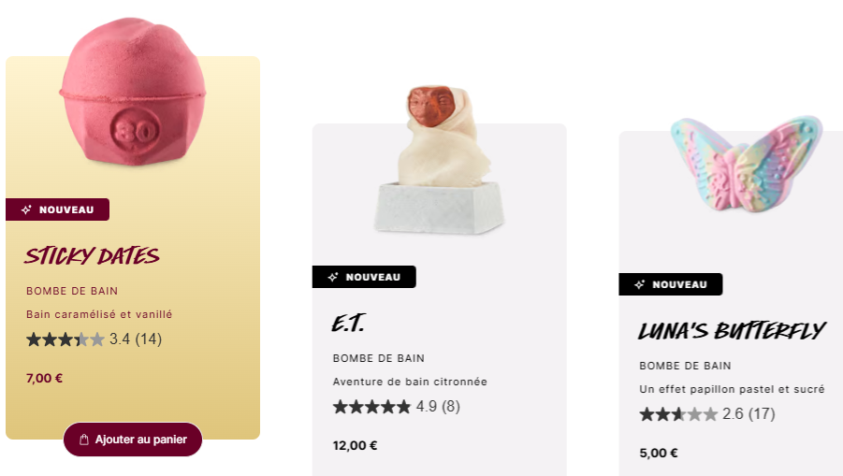Click the shopping bag icon in the cart button
843x476 pixels.
[x=84, y=440]
